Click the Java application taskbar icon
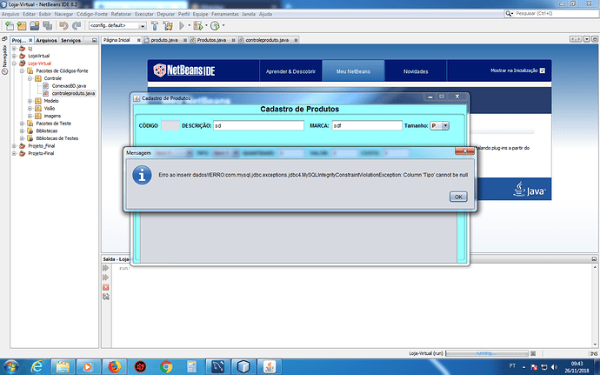The height and width of the screenshot is (375, 600). coord(270,366)
